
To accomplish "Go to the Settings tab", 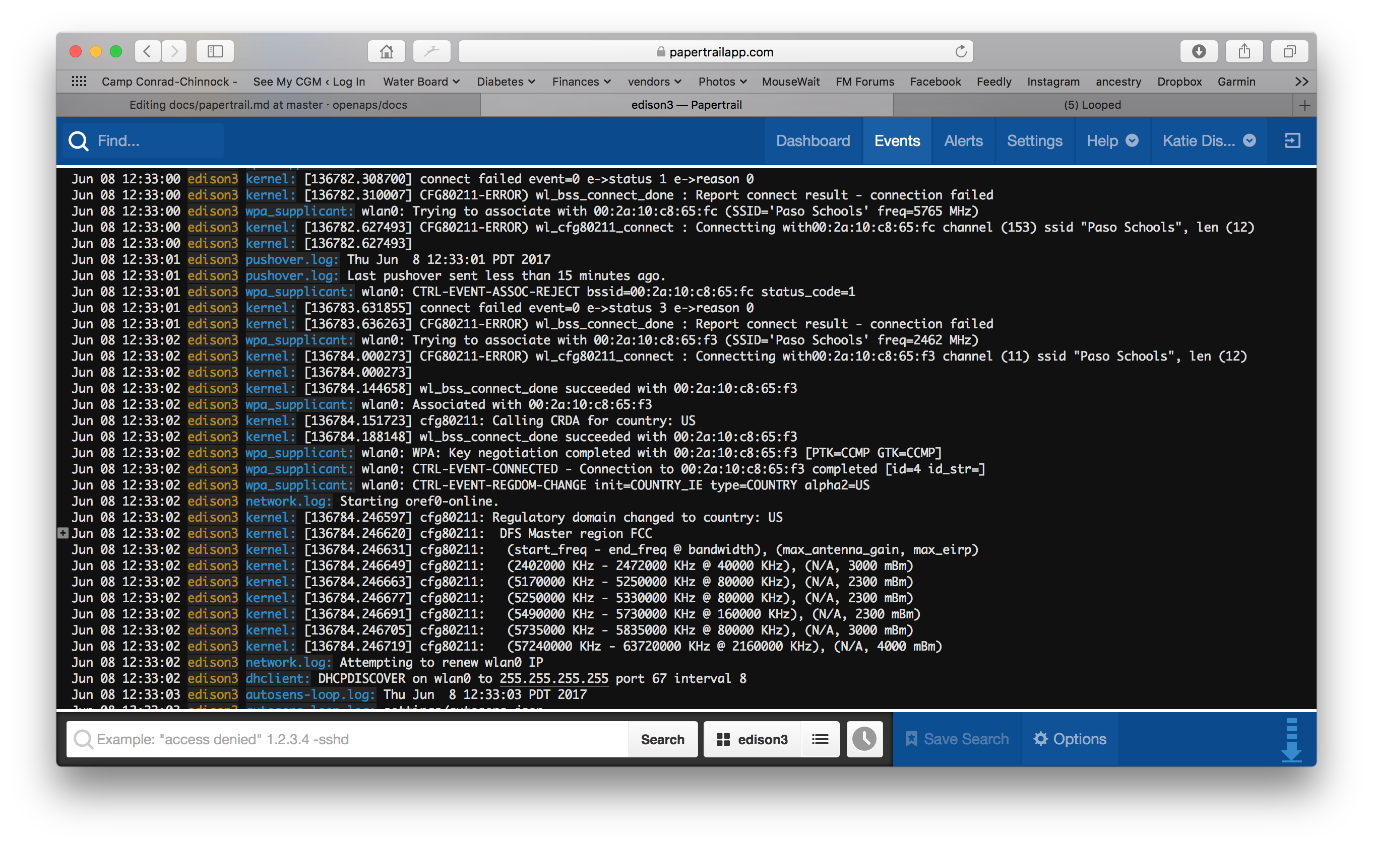I will [x=1034, y=140].
